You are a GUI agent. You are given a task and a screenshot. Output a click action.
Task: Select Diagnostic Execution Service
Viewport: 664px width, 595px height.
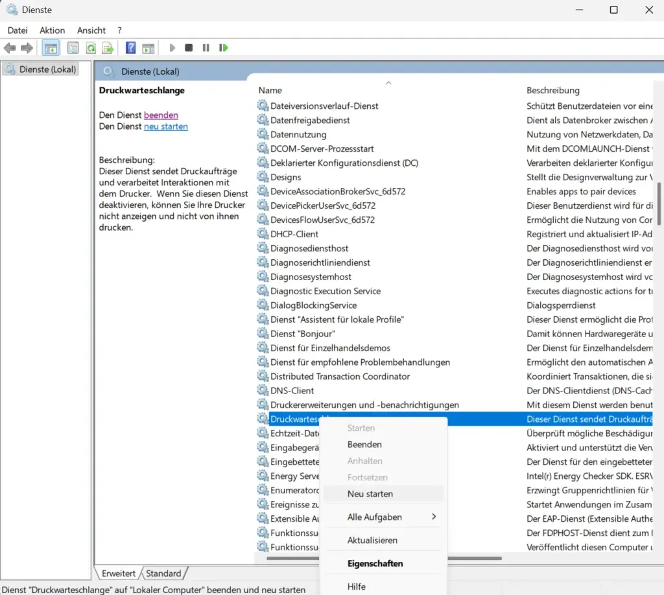click(x=326, y=291)
